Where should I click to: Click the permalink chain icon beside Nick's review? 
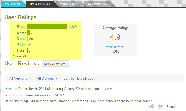(x=110, y=89)
